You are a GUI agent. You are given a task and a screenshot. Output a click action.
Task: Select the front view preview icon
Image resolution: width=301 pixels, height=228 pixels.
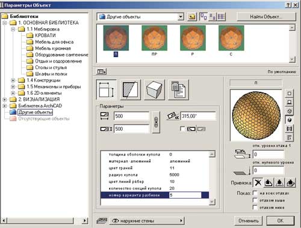point(289,102)
